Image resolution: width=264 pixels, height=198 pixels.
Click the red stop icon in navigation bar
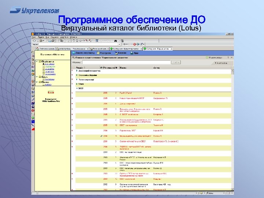(134, 44)
